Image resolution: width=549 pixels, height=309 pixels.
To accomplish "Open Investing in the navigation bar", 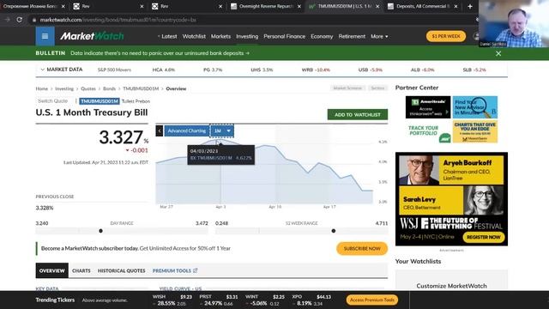I will (x=247, y=36).
